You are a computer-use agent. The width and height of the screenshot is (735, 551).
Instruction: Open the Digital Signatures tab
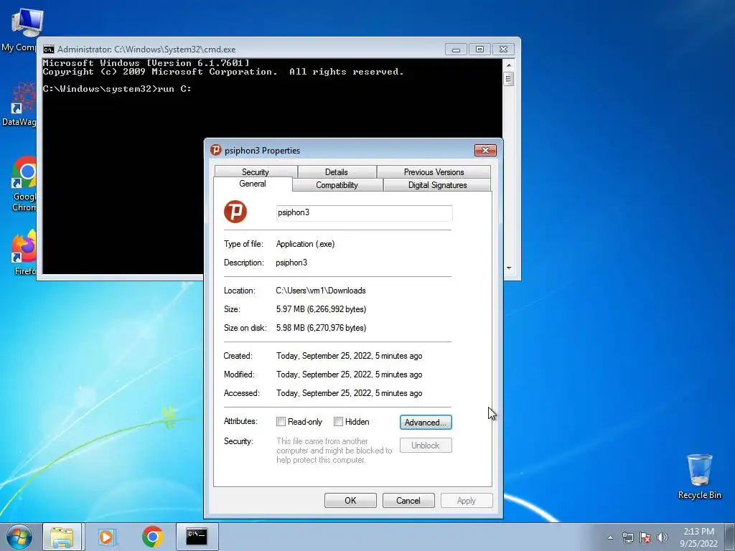pyautogui.click(x=437, y=185)
